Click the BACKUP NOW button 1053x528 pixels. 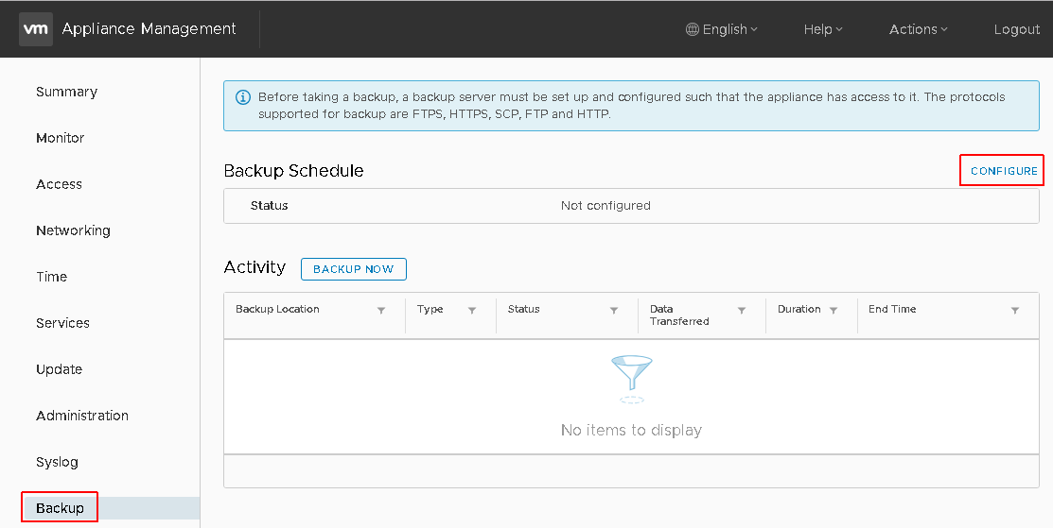(x=353, y=268)
